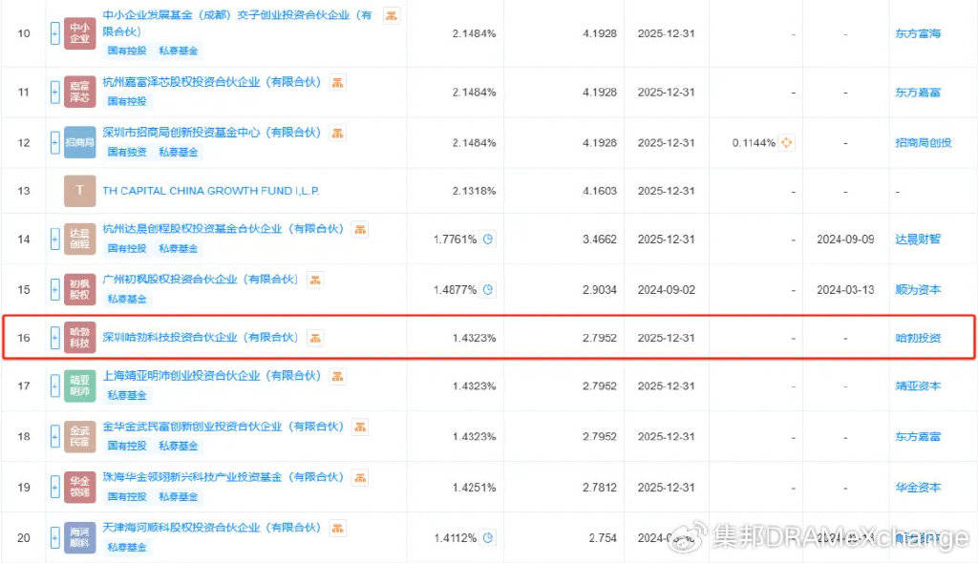Image resolution: width=978 pixels, height=563 pixels.
Task: Click 天津海河顺科股权投资合伙企业 company name
Action: click(211, 528)
